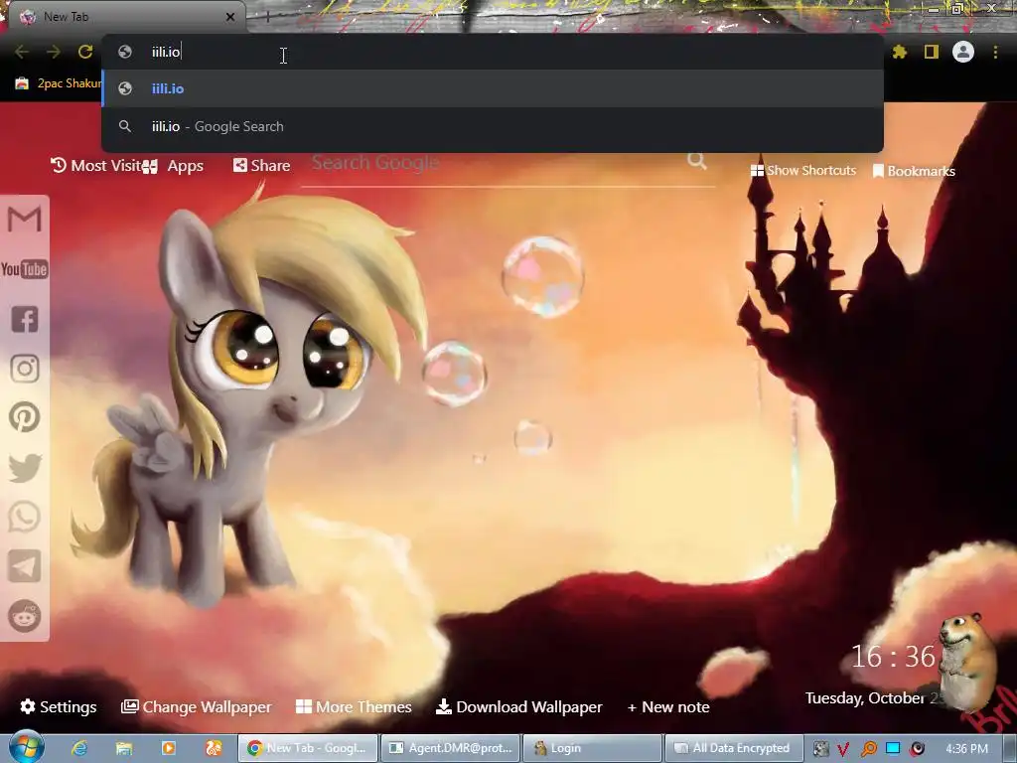Open the Most Visited list
Image resolution: width=1017 pixels, height=763 pixels.
[x=96, y=166]
